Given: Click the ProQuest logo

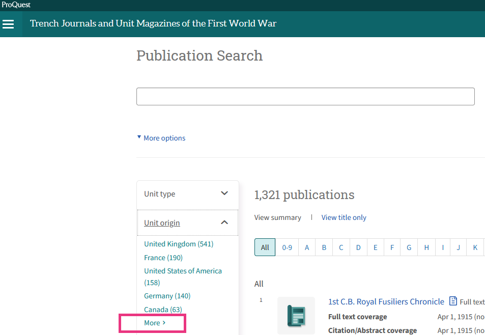Looking at the screenshot, I should coord(15,5).
